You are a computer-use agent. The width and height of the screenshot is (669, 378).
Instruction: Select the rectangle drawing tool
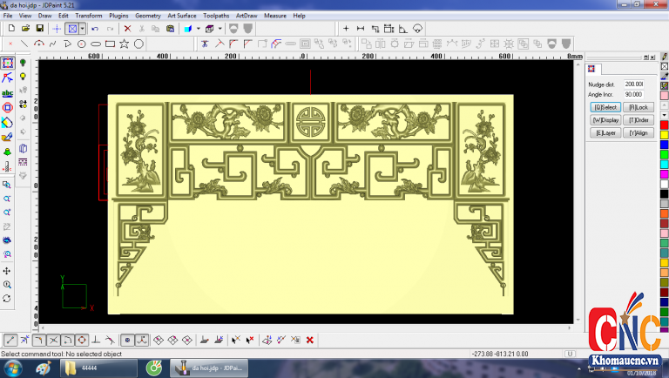pyautogui.click(x=110, y=44)
